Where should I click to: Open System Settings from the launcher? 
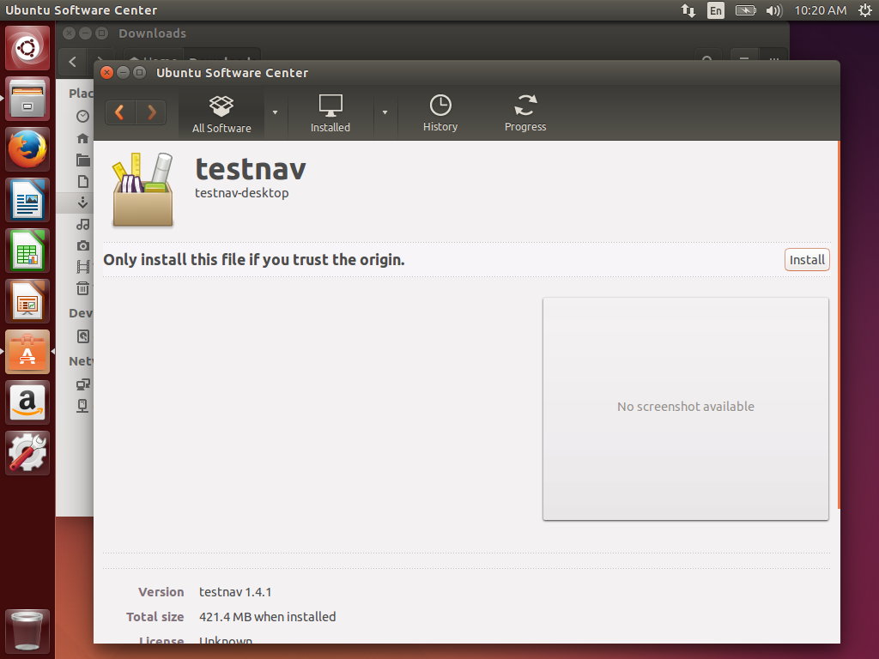tap(28, 453)
